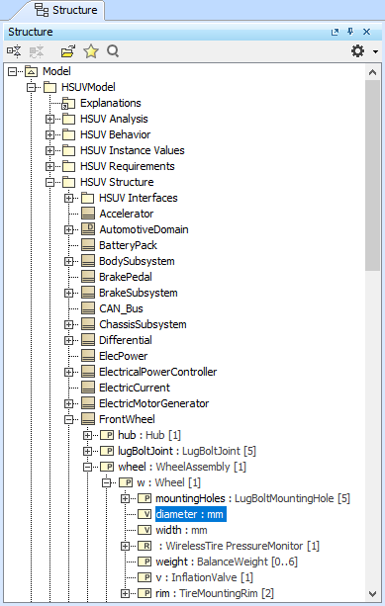Image resolution: width=385 pixels, height=606 pixels.
Task: Expand the mountingHoles part node
Action: point(125,498)
